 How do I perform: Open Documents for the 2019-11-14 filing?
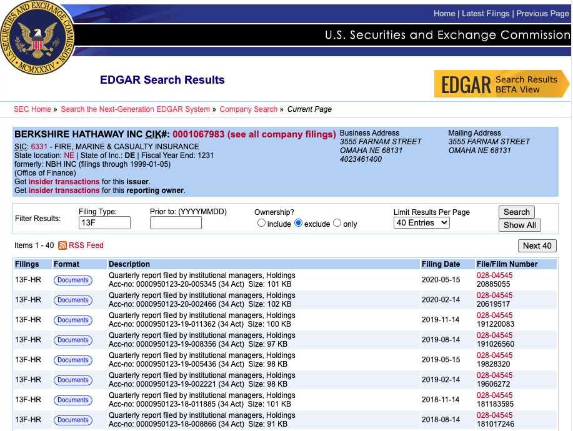tap(73, 320)
